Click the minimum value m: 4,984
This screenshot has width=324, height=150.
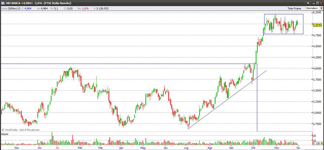[43, 8]
